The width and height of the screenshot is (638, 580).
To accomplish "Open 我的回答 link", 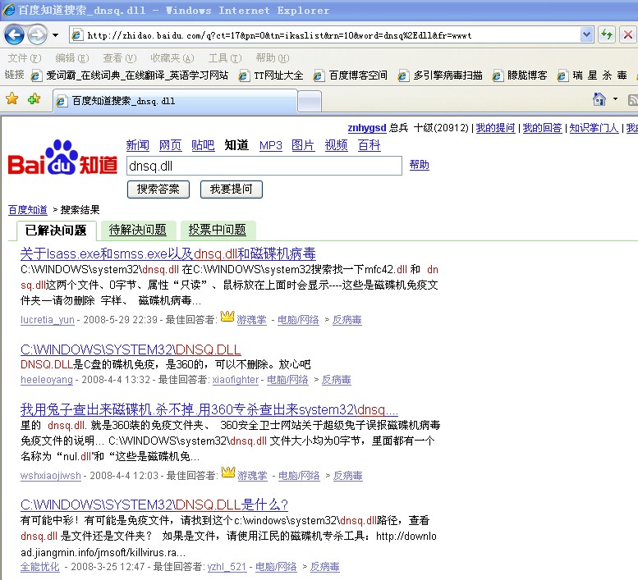I will (x=542, y=128).
